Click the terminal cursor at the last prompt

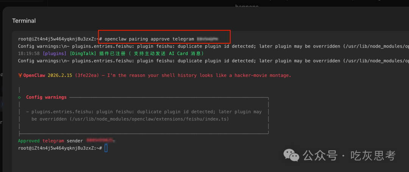point(106,148)
